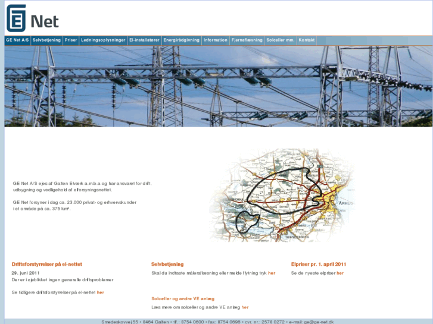The width and height of the screenshot is (433, 324).
Task: Click the Elpriser pr. 1. april 2011 heading
Action: pos(319,264)
